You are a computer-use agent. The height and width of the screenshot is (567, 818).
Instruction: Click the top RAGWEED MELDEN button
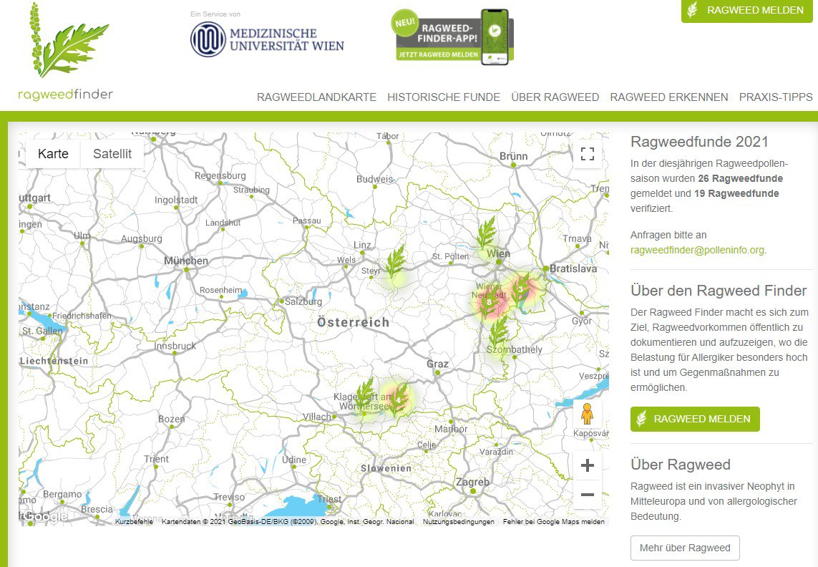click(746, 11)
